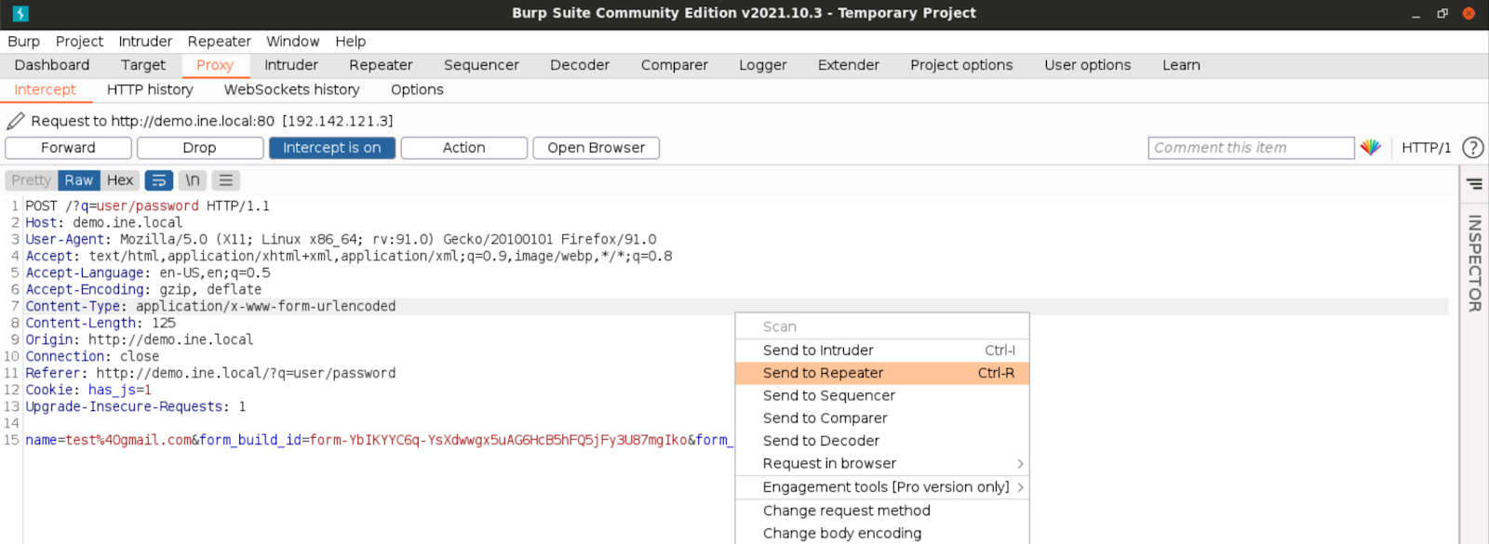The image size is (1489, 544).
Task: Click the Cookie: has_js=1 line
Action: [88, 391]
